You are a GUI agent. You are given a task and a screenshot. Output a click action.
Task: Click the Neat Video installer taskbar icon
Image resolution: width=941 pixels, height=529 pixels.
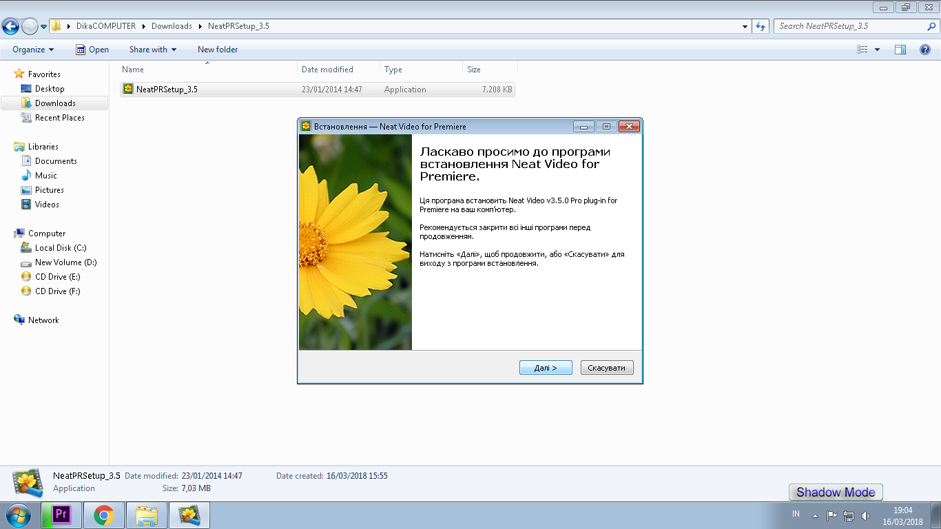(x=189, y=515)
